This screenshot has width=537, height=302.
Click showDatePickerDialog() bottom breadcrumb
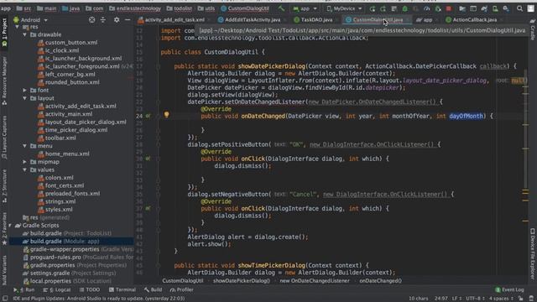(241, 281)
